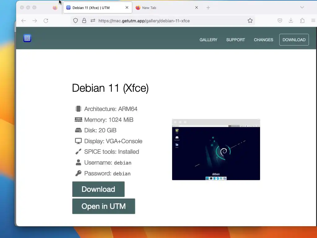Click the hard drive icon beside Disk
The height and width of the screenshot is (238, 317).
pyautogui.click(x=78, y=130)
